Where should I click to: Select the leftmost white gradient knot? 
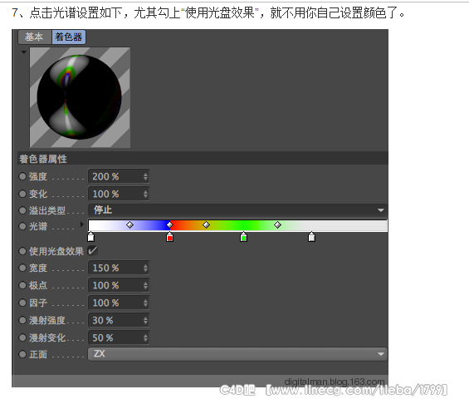click(90, 237)
